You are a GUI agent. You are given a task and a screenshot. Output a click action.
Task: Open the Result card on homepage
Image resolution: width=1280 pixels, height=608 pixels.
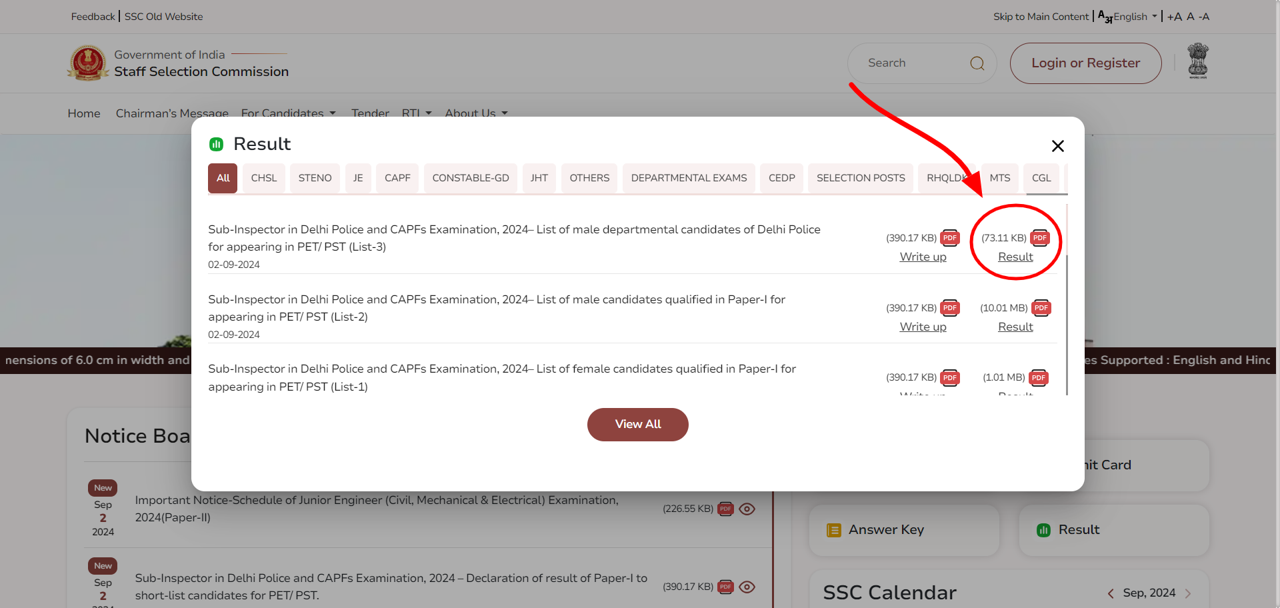click(1114, 530)
